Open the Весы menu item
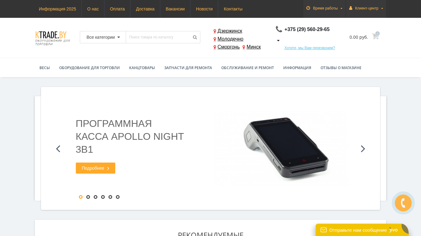The width and height of the screenshot is (421, 236). pos(45,68)
